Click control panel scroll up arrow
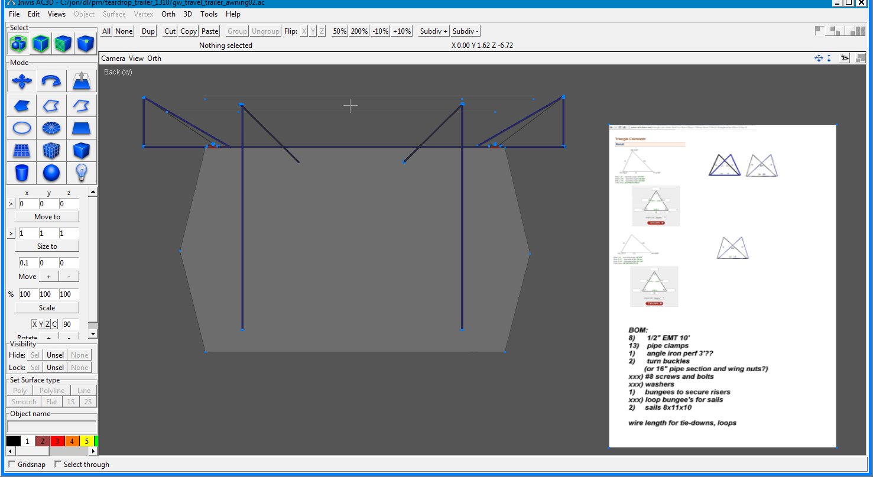 click(92, 192)
